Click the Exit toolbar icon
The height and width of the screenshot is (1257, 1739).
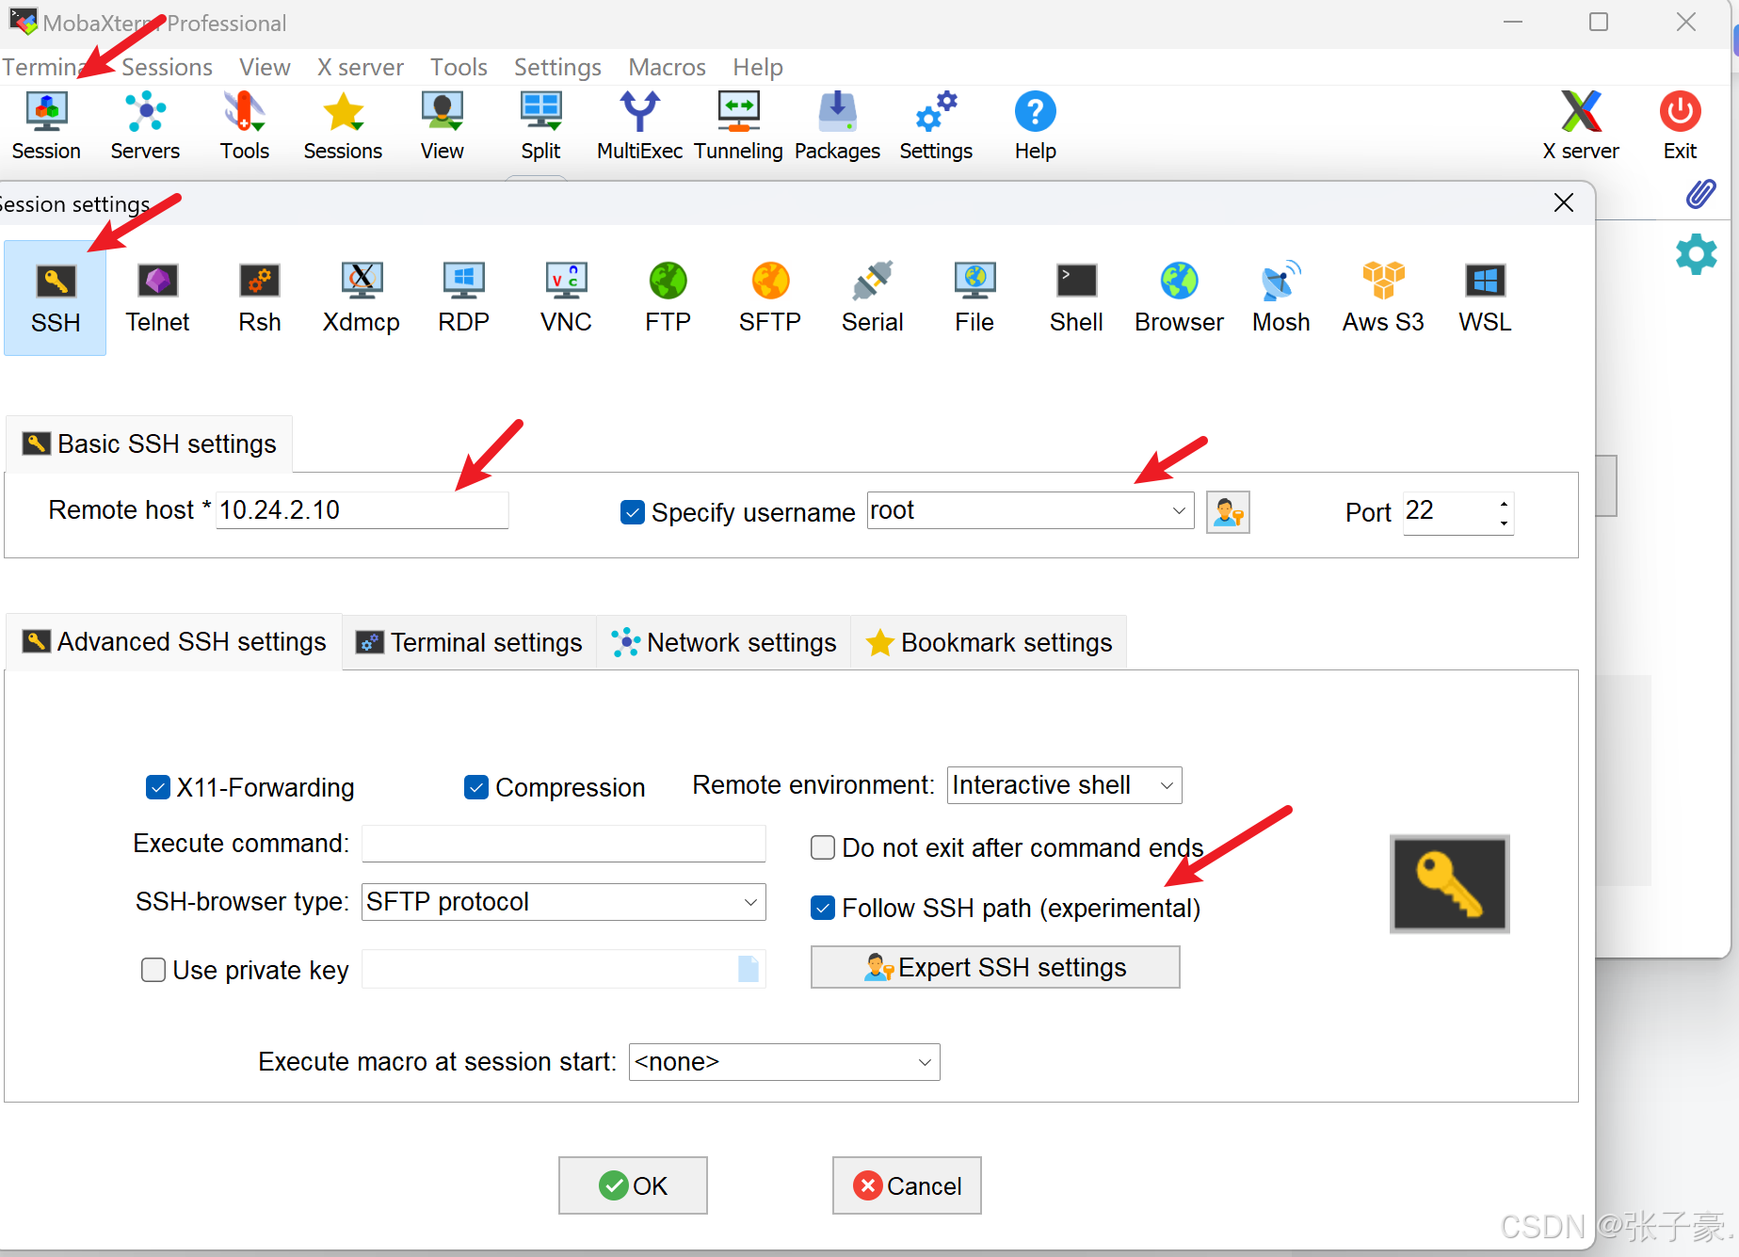1680,126
